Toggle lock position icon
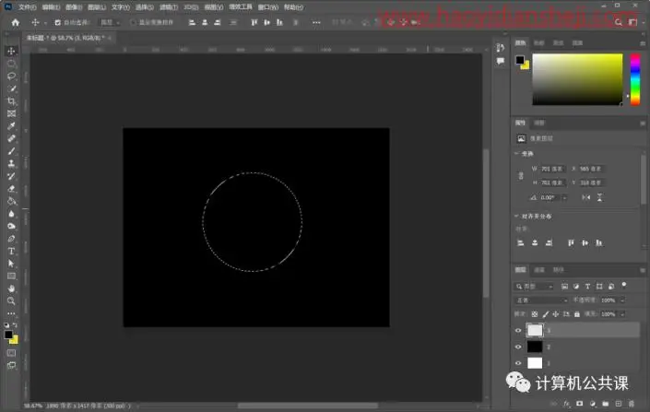The height and width of the screenshot is (412, 650). tap(555, 314)
